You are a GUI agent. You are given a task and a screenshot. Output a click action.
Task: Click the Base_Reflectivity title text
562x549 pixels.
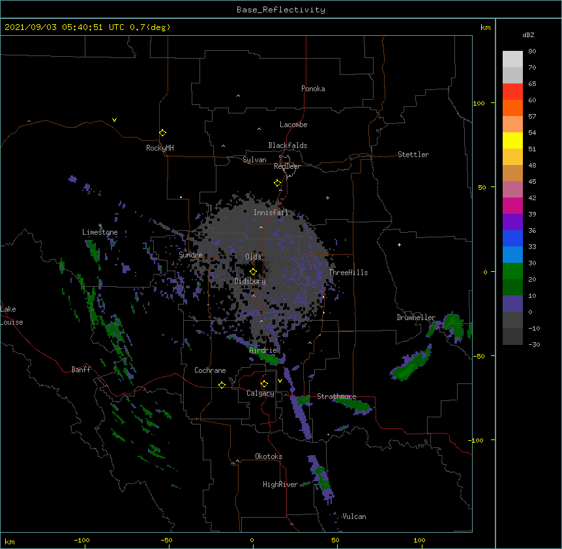click(281, 10)
